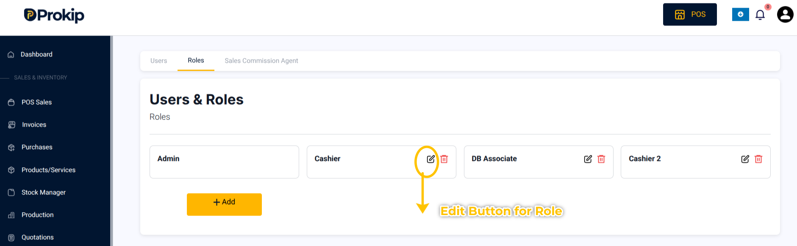Open the user profile avatar menu
Screen dimensions: 797x246
785,14
